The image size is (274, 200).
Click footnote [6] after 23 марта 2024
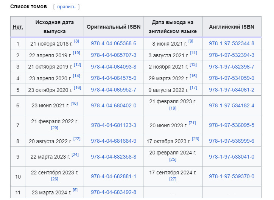click(75, 190)
